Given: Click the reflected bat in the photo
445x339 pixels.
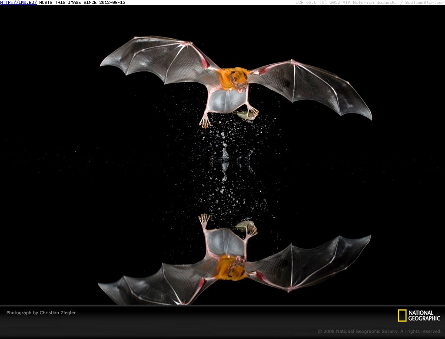Looking at the screenshot, I should tap(234, 259).
